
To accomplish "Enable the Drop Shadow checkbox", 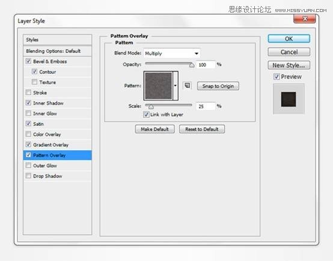I will pyautogui.click(x=28, y=176).
